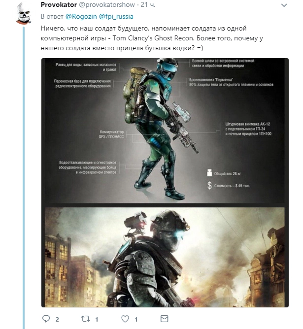The width and height of the screenshot is (303, 329).
Task: Click the like count beside heart
Action: tap(136, 319)
